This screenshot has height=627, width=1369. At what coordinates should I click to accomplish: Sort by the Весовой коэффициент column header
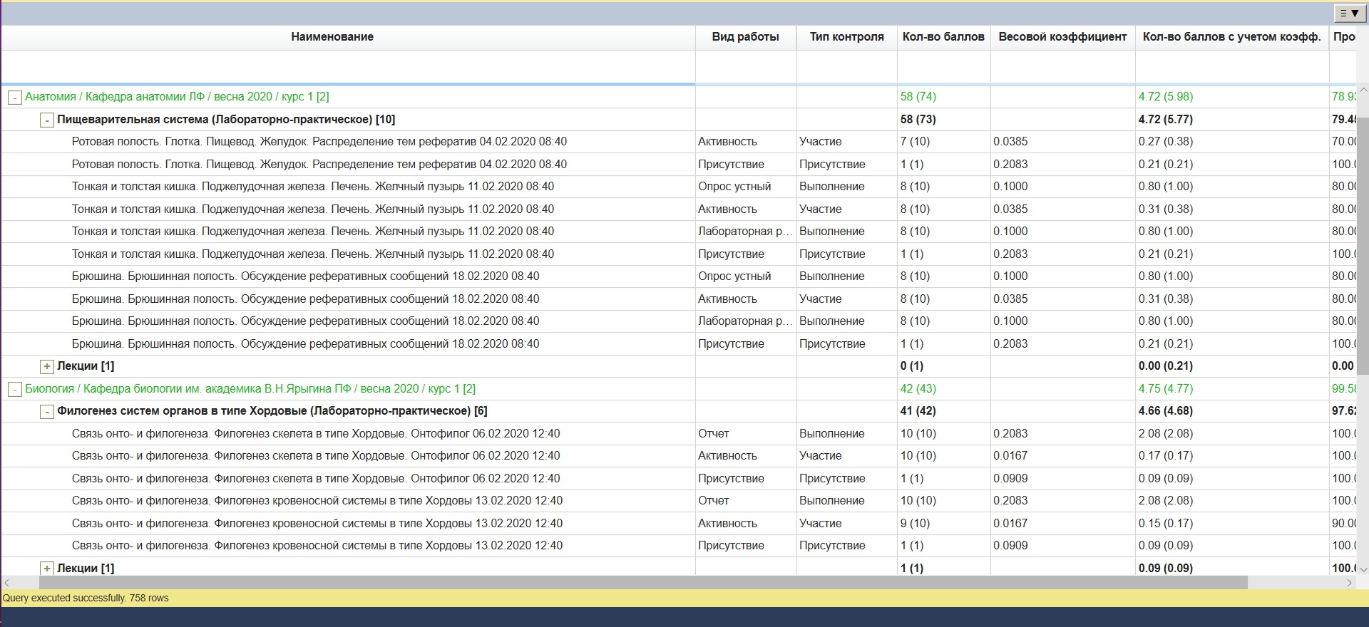(x=1062, y=37)
